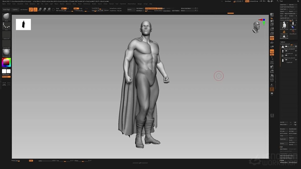
Task: Click the PolyF icon on right shelf
Action: tap(272, 80)
